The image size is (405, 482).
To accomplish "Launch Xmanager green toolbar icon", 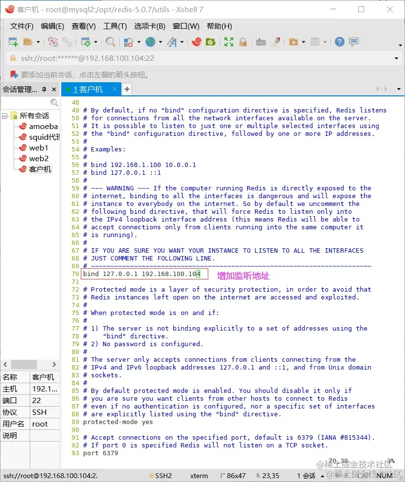I will click(x=211, y=42).
